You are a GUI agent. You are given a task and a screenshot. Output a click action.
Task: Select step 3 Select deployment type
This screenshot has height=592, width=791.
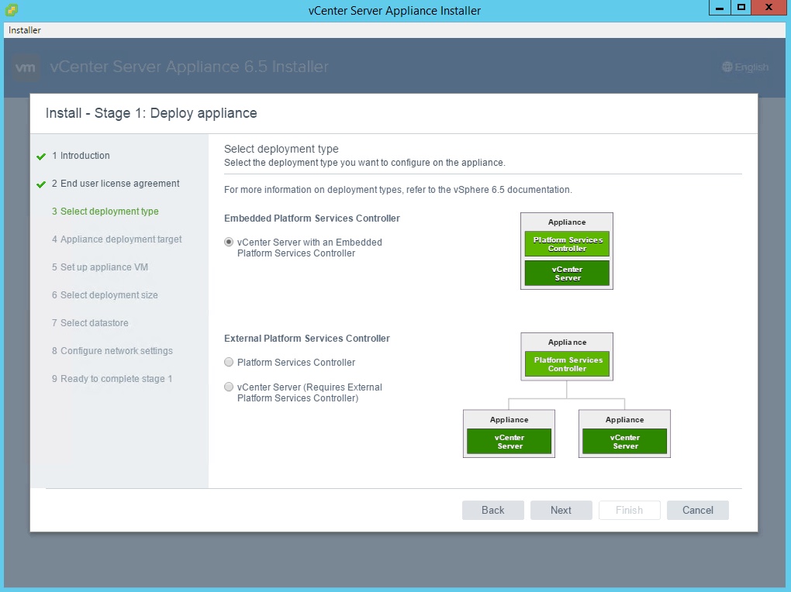pyautogui.click(x=109, y=212)
